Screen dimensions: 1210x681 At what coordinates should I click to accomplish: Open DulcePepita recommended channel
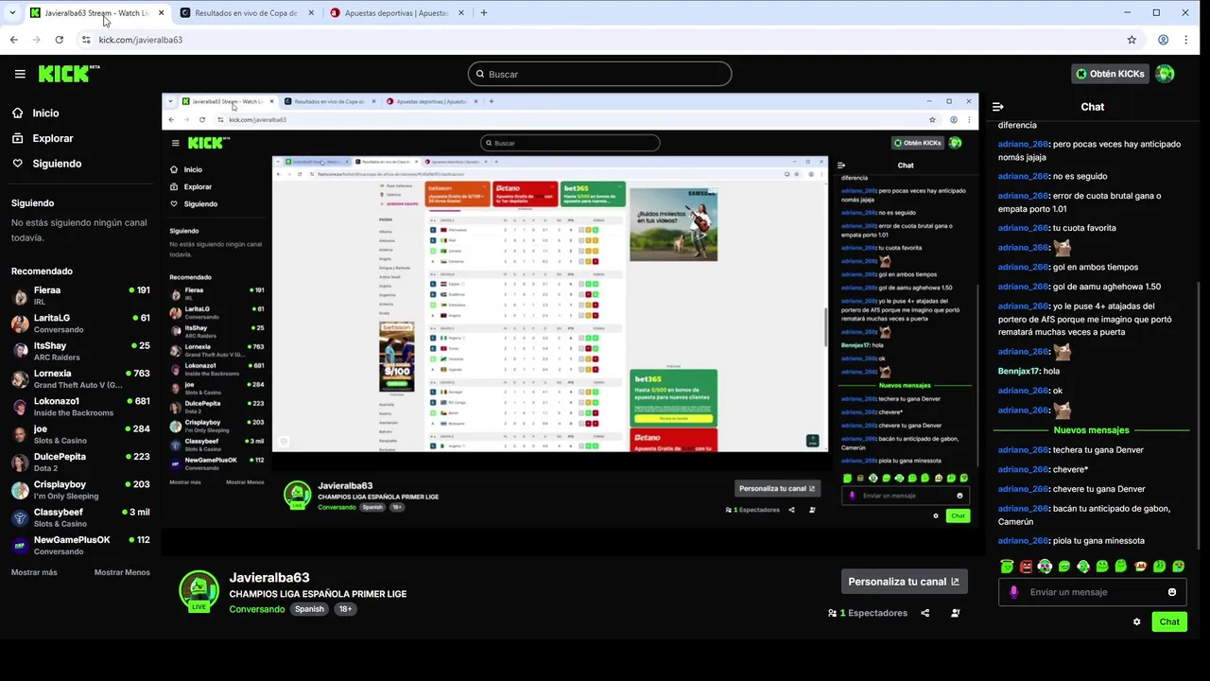80,462
